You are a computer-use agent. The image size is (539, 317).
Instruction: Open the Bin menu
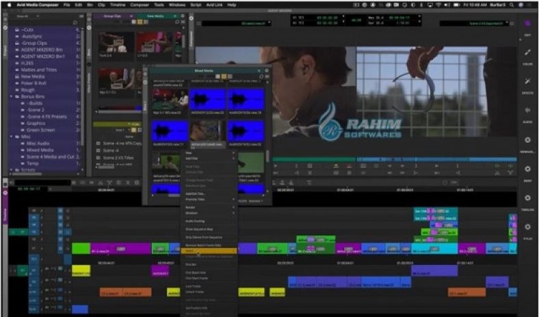pyautogui.click(x=90, y=5)
